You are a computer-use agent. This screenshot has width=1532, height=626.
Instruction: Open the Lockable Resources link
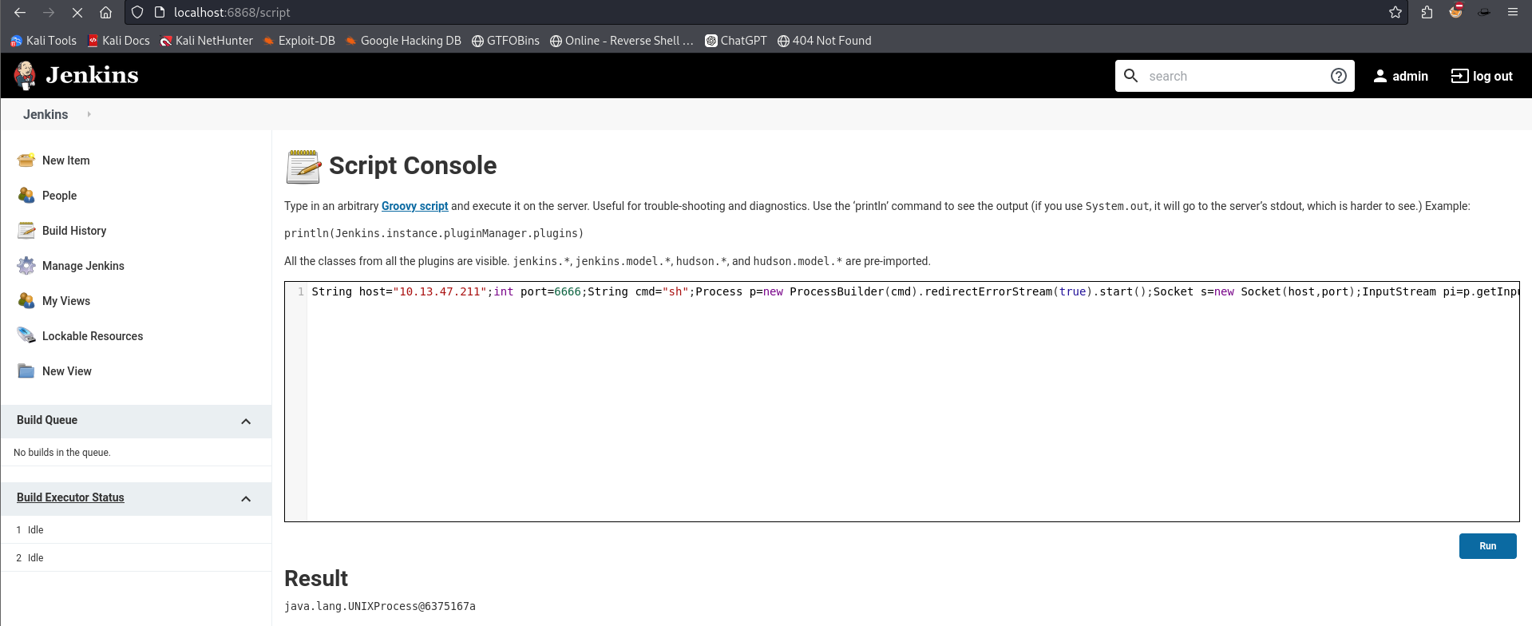pos(93,336)
